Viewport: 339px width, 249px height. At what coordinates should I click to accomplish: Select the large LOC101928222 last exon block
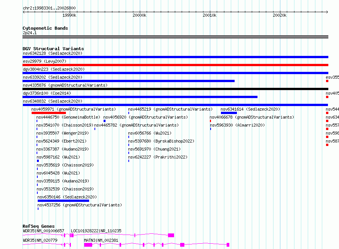point(171,235)
